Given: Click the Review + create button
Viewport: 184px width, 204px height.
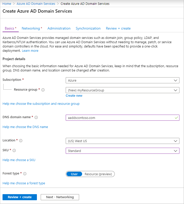Looking at the screenshot, I should pyautogui.click(x=19, y=197).
